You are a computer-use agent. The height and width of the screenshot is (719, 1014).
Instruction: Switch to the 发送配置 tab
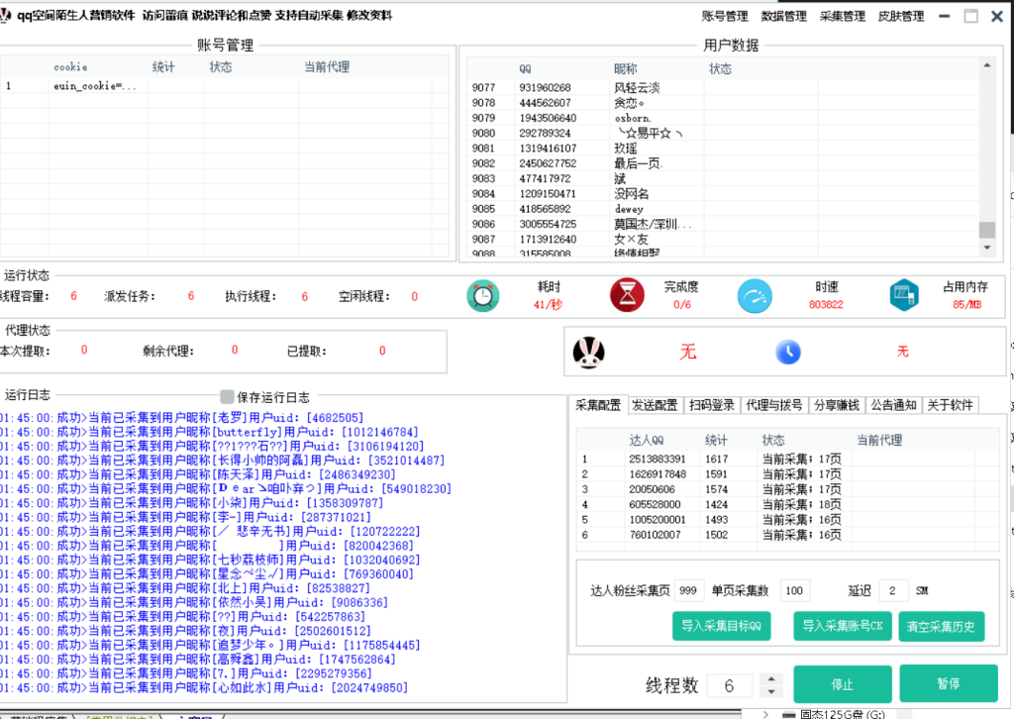point(655,404)
